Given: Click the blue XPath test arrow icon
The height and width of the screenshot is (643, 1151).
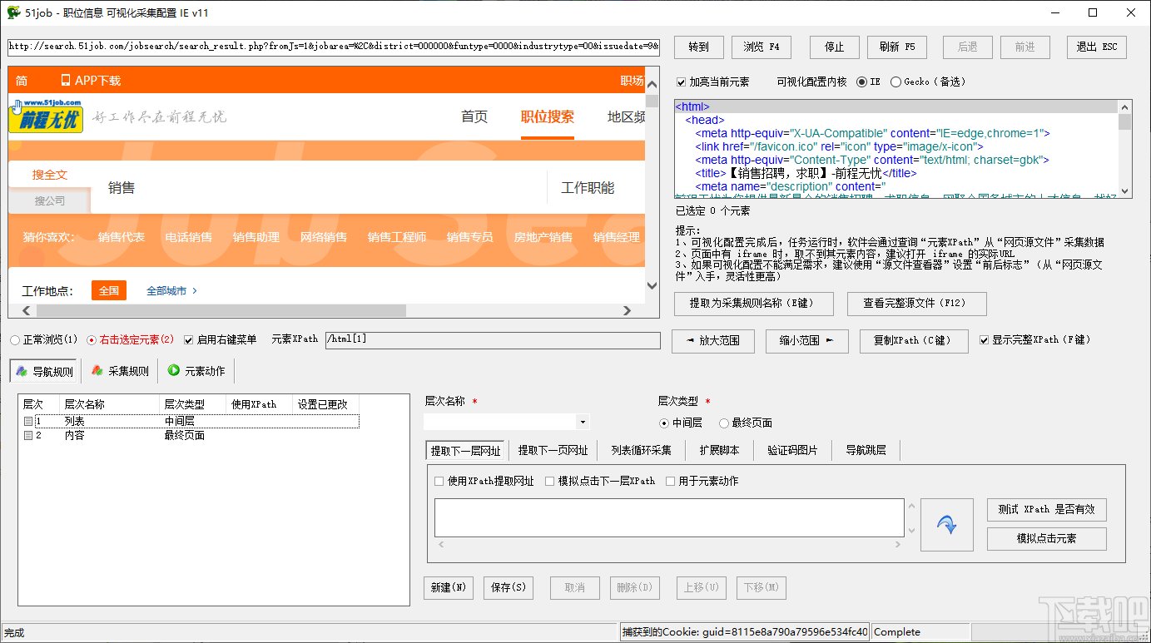Looking at the screenshot, I should (947, 524).
